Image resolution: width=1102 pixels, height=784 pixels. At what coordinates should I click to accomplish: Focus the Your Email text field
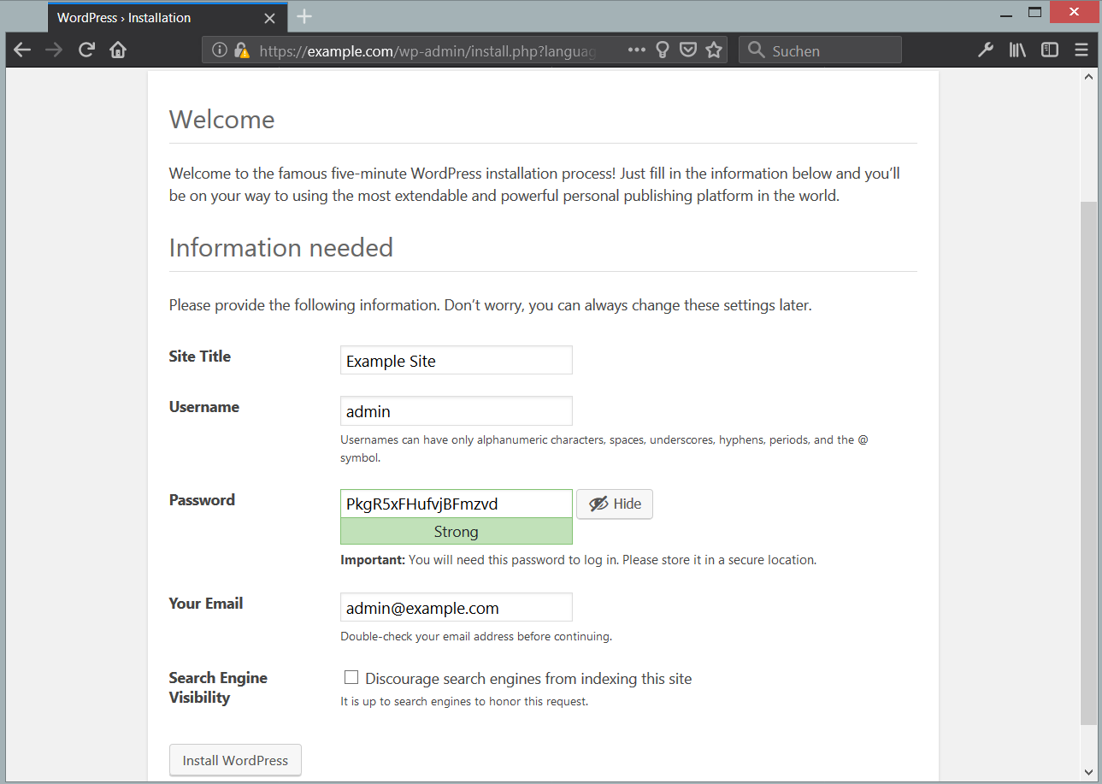coord(456,608)
